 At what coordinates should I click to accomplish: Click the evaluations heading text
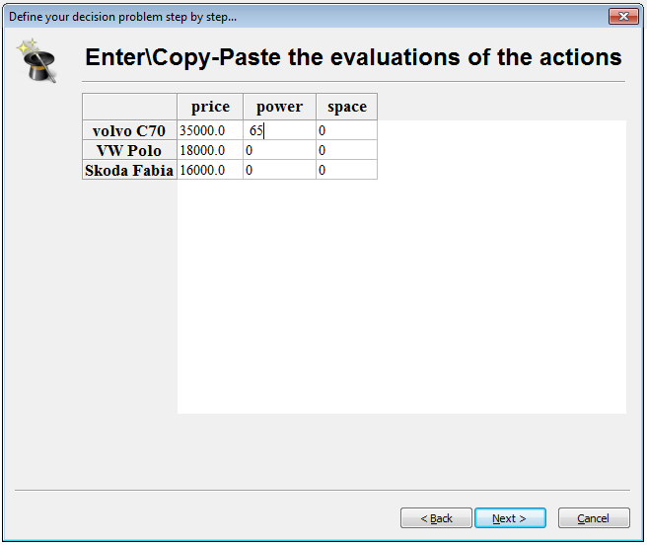tap(353, 57)
